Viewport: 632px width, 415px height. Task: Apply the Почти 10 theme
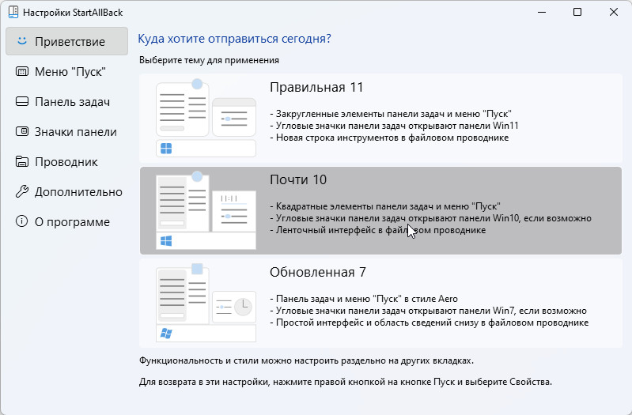[x=380, y=210]
